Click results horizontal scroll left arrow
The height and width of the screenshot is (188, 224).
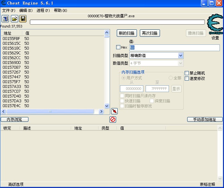click(4, 111)
